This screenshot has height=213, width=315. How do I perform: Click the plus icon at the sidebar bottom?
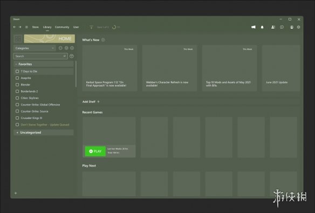[16, 193]
